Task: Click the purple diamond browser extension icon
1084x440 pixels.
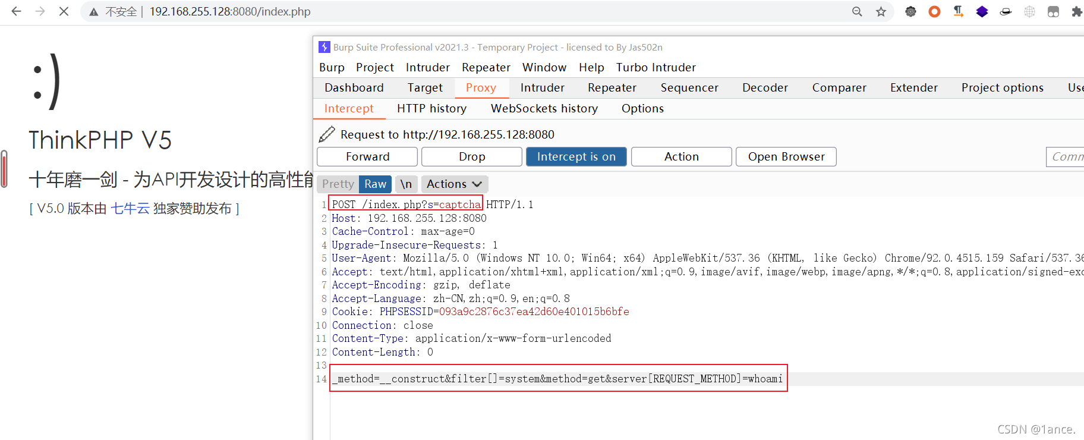Action: (x=982, y=11)
